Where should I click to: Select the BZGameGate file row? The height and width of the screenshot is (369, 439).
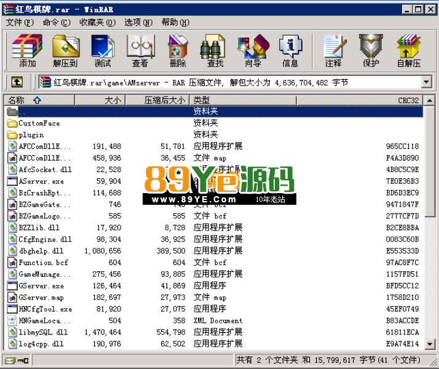(x=215, y=205)
